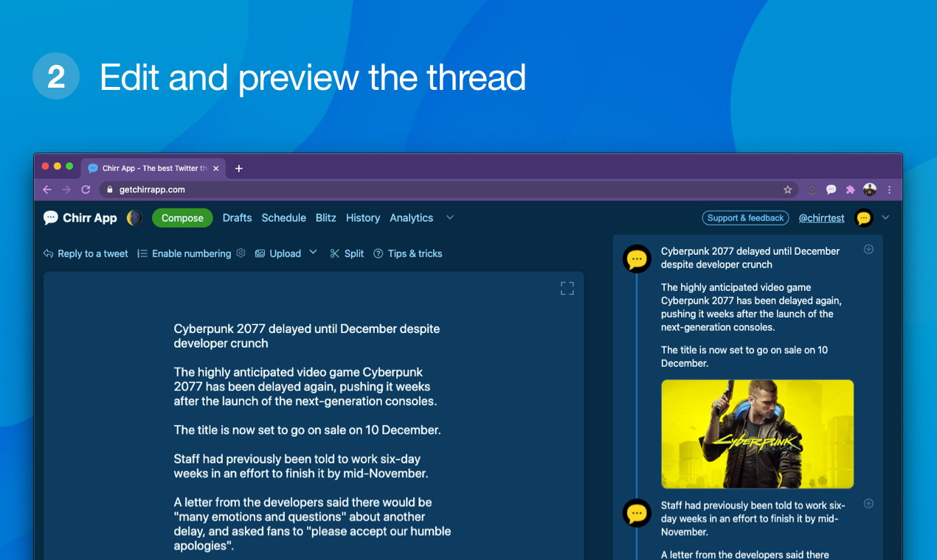The width and height of the screenshot is (937, 560).
Task: Expand the chevron next to Analytics
Action: coord(450,217)
